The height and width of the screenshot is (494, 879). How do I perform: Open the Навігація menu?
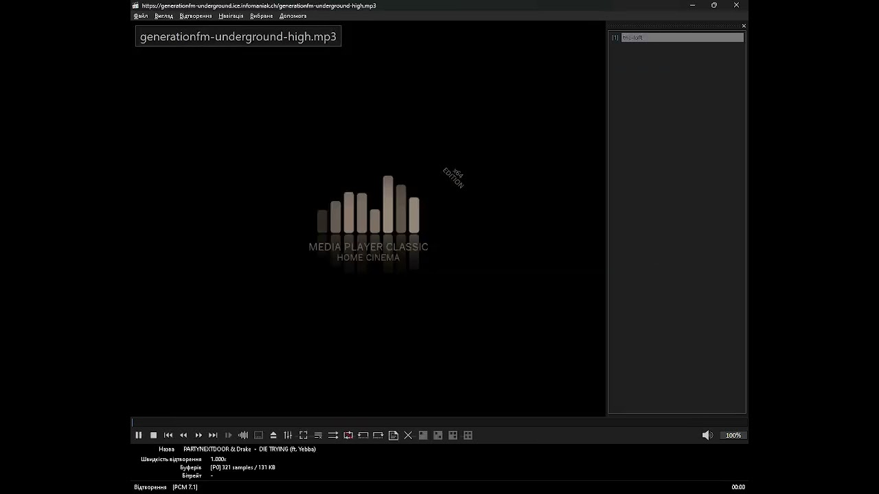pos(231,16)
